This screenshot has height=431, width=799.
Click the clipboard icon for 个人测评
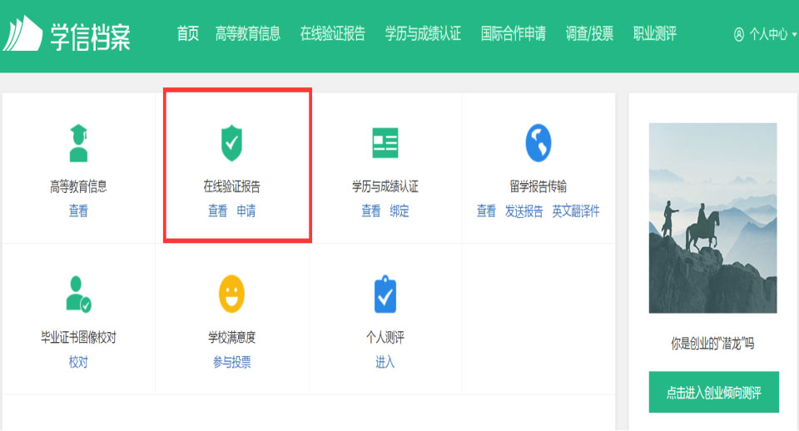click(385, 294)
